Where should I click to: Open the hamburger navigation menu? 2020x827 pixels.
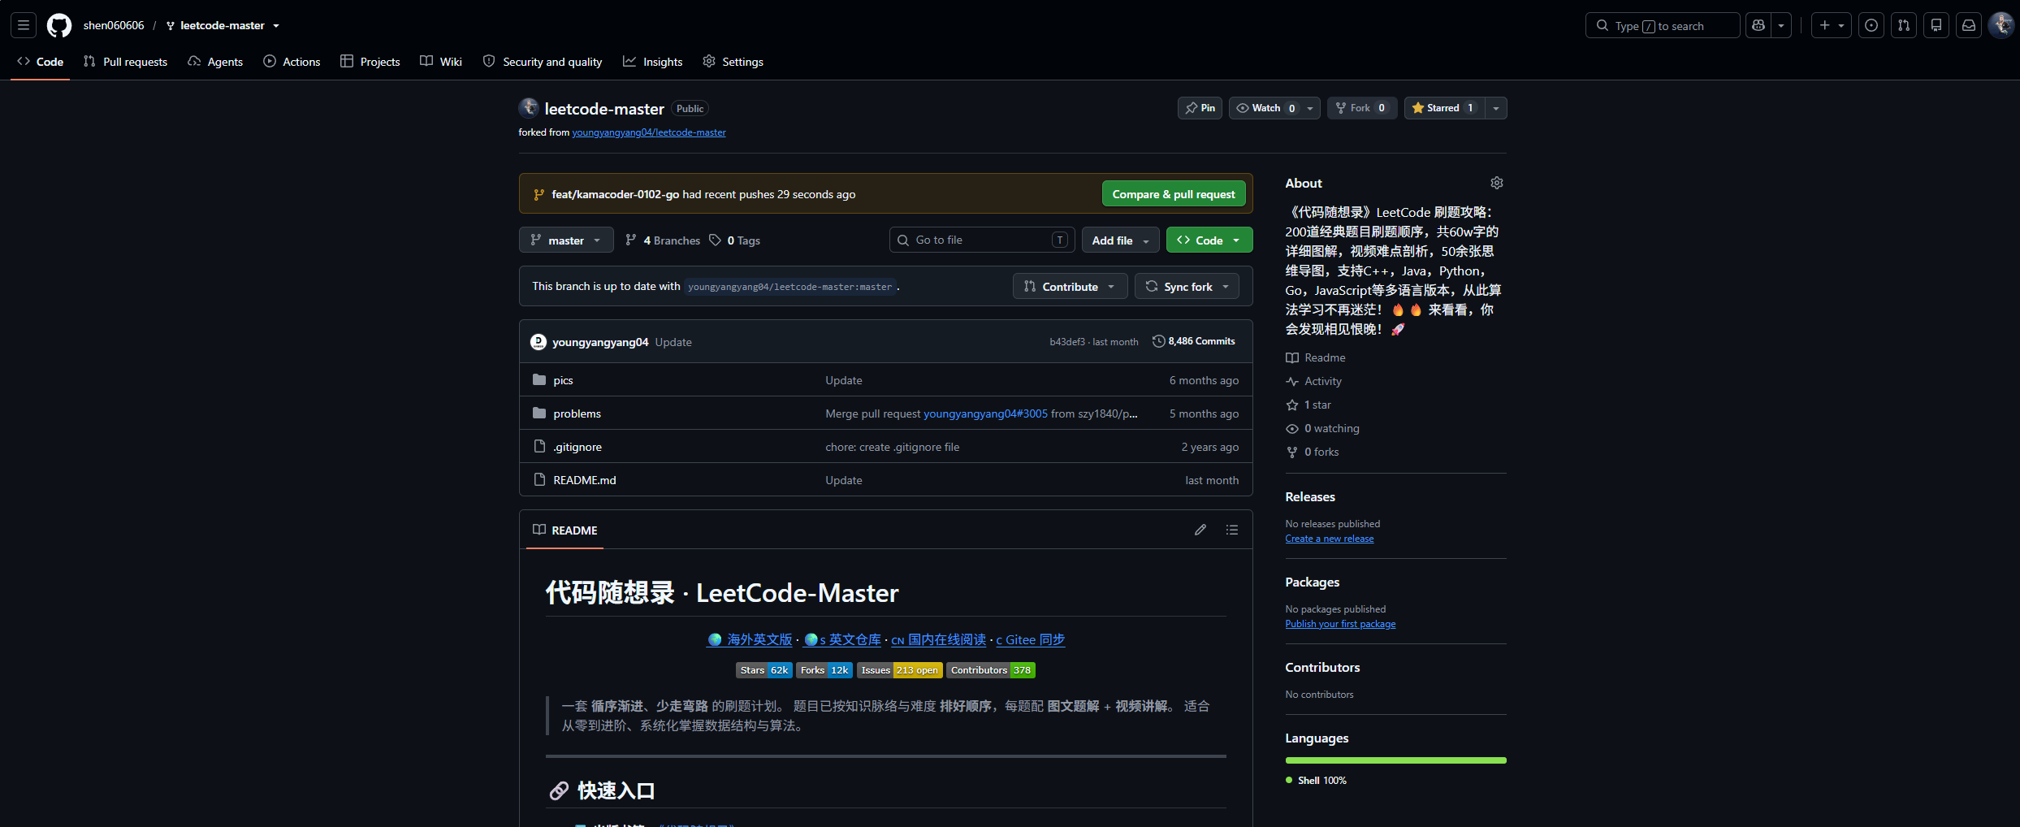pos(24,26)
